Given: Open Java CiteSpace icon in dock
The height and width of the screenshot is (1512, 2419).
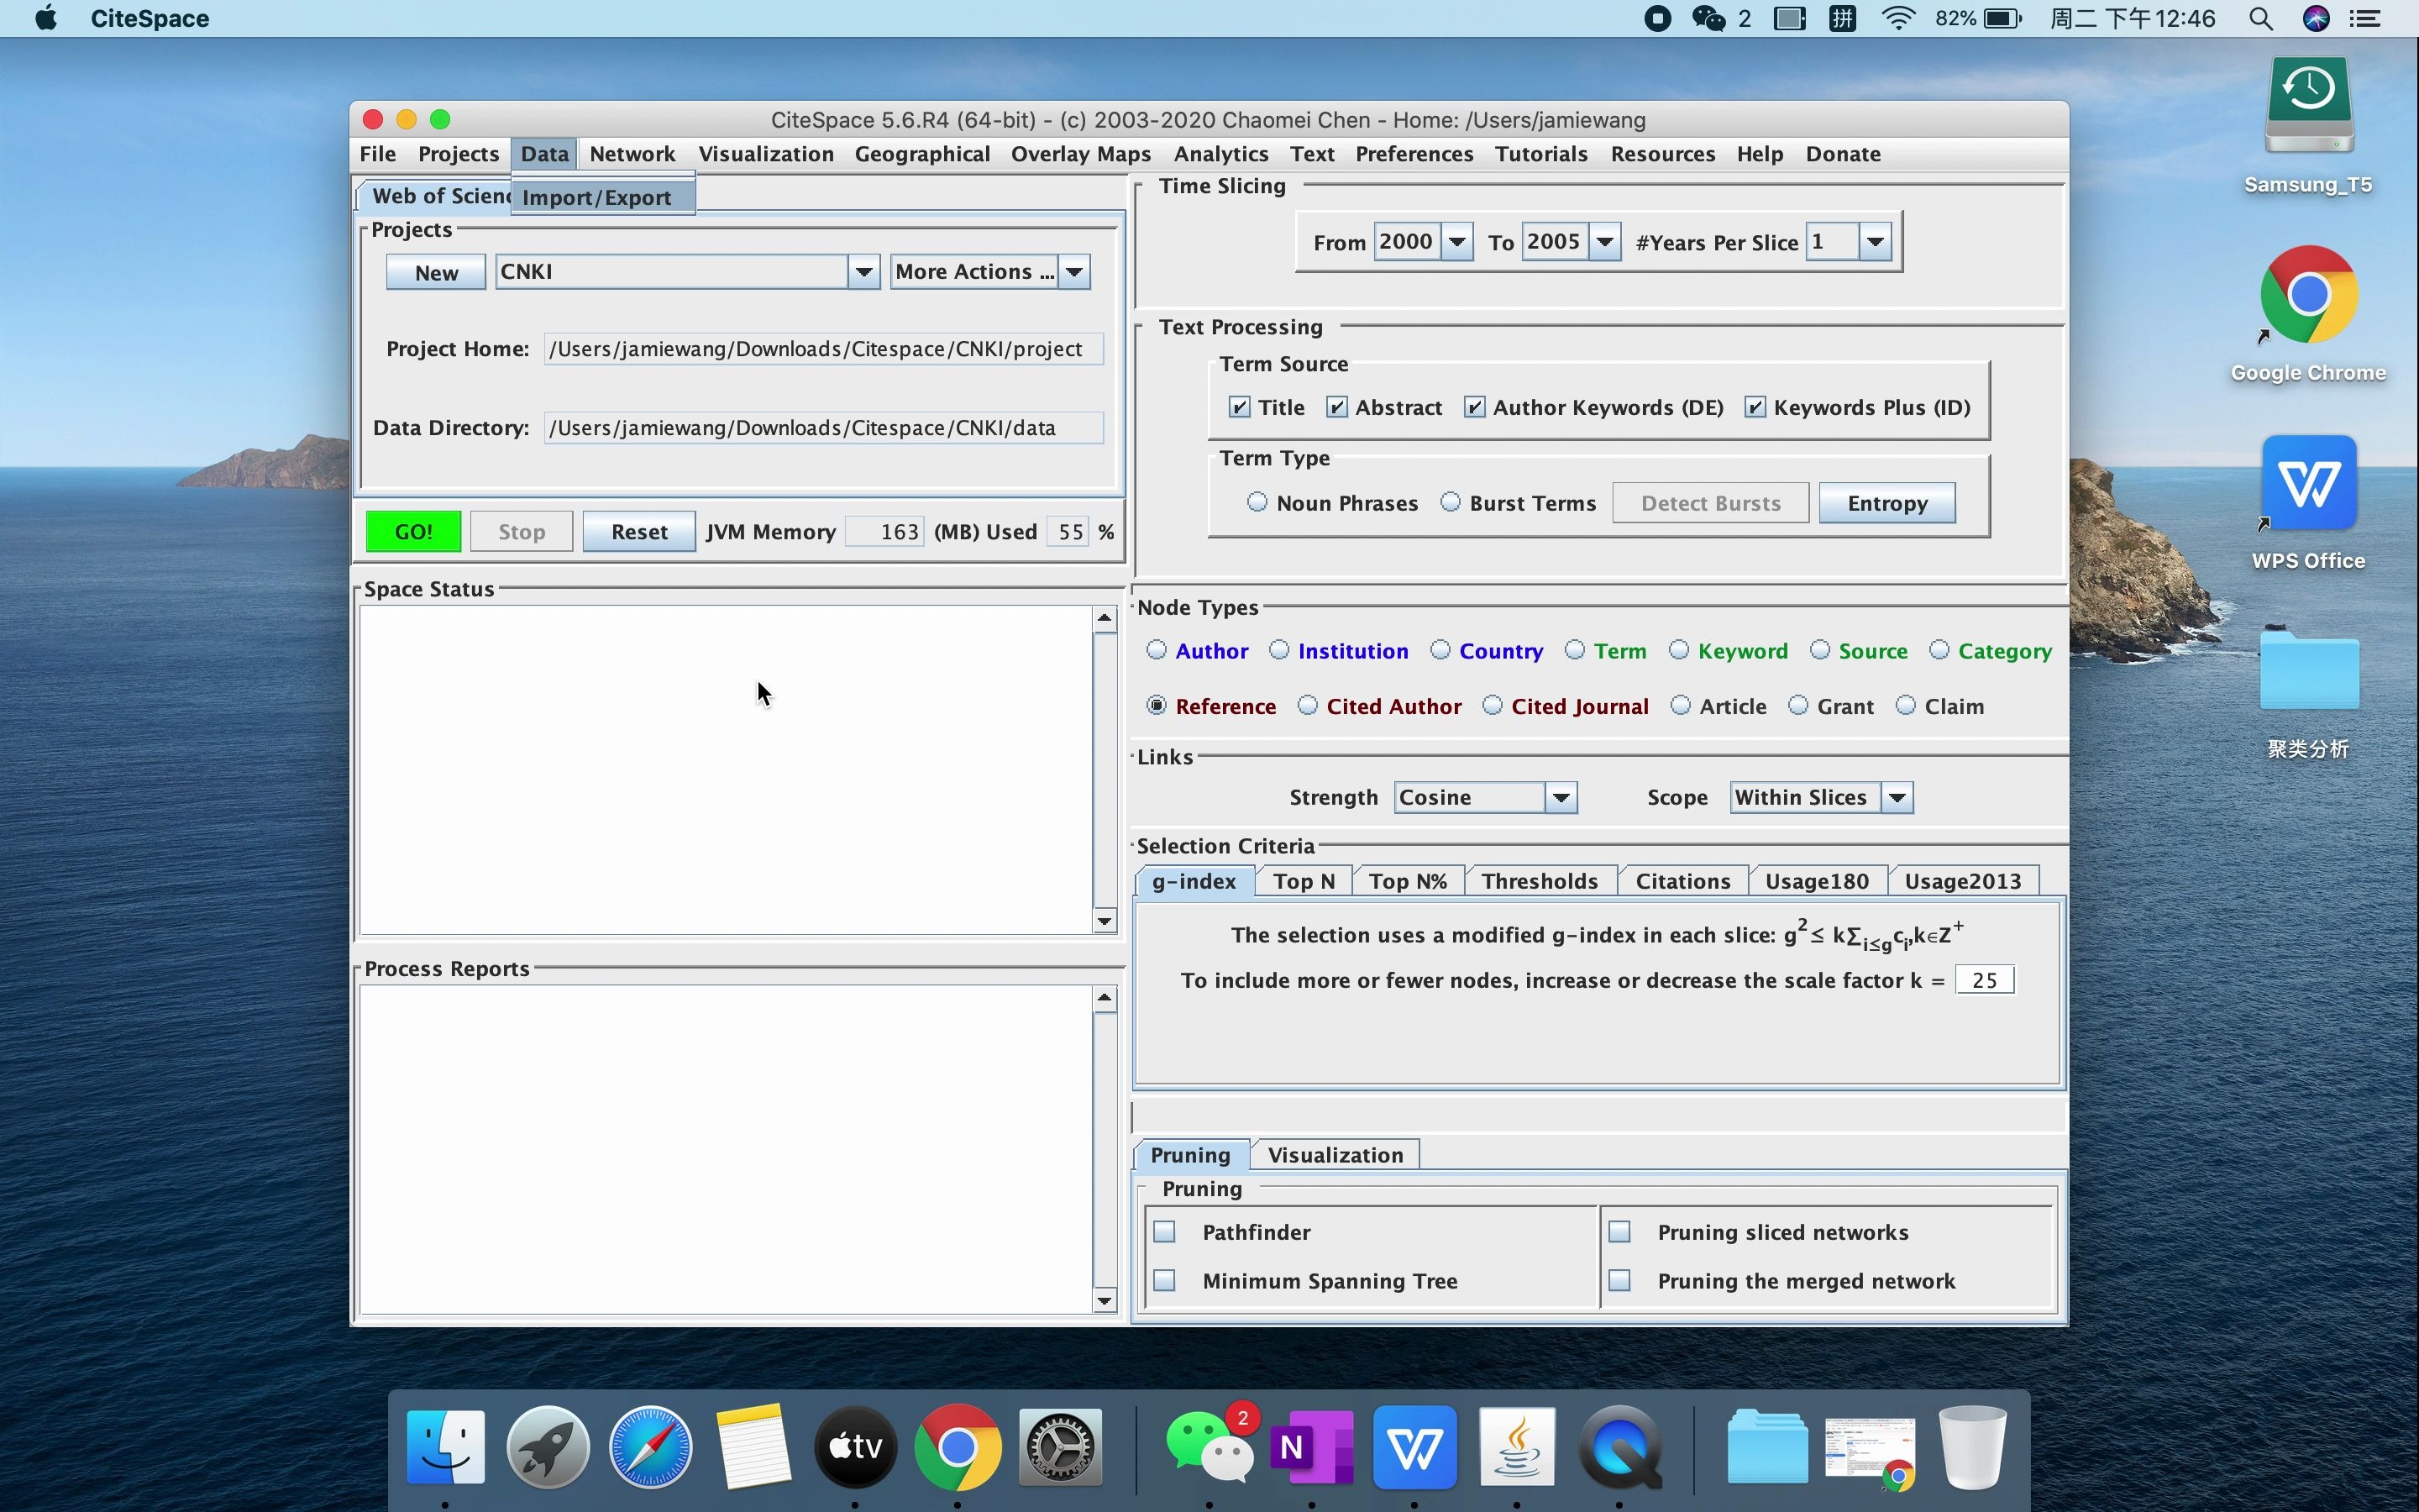Looking at the screenshot, I should pos(1516,1446).
